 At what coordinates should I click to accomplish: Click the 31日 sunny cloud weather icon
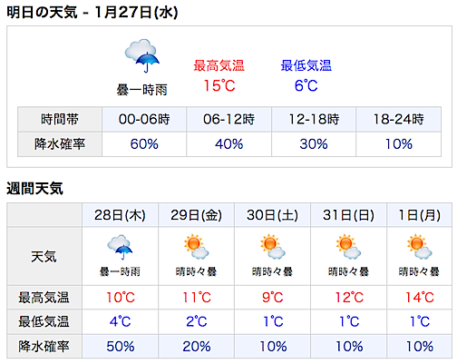click(348, 246)
